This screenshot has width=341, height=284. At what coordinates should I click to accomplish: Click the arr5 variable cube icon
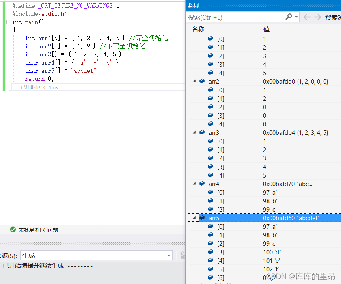[202, 218]
